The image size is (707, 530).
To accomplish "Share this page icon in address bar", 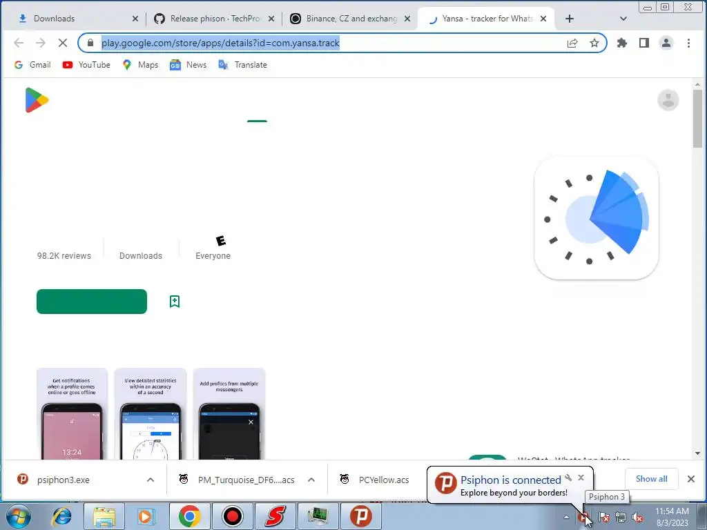I will [572, 43].
